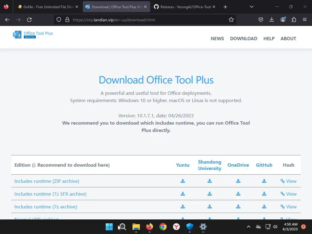Open Windows taskbar search

tap(122, 227)
